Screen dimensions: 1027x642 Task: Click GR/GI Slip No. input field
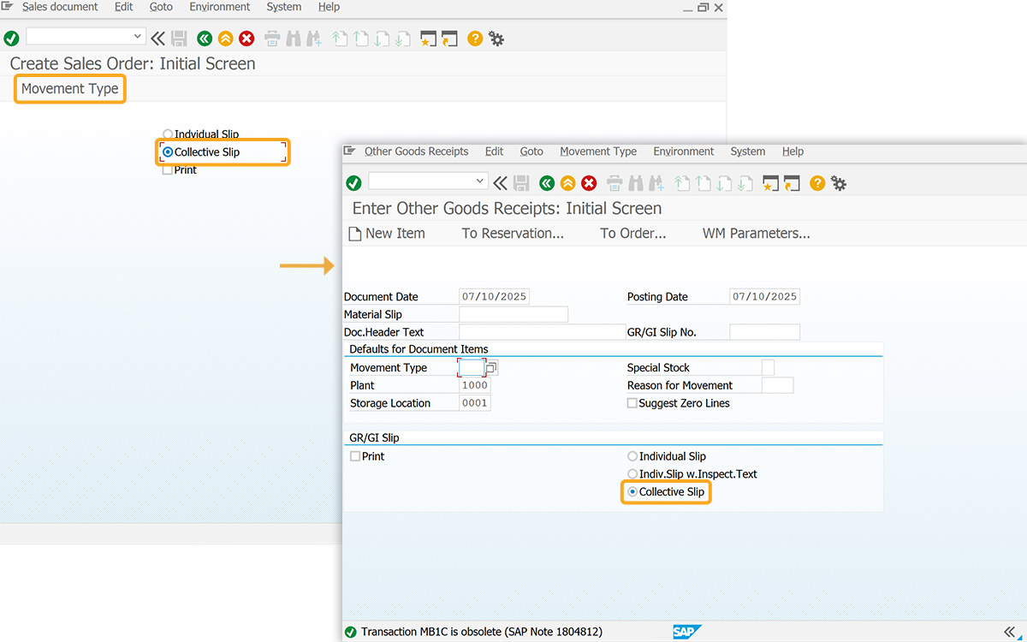[764, 332]
